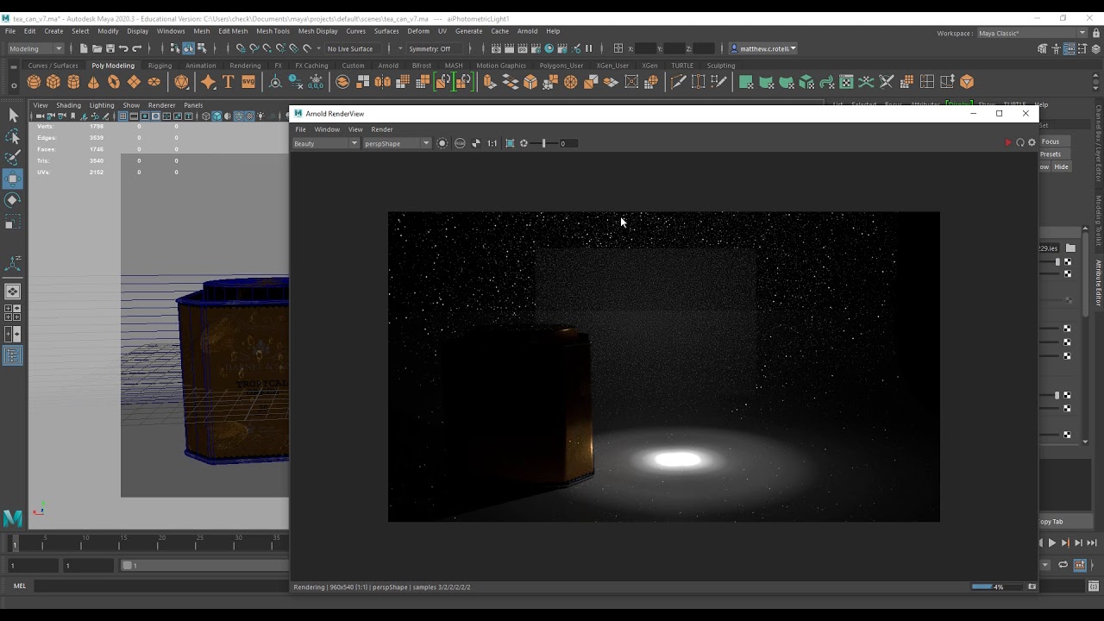Adjust the exposure slider in RenderView

pyautogui.click(x=543, y=143)
